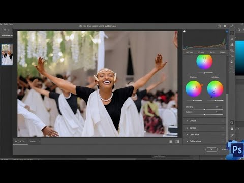Switch to single view layout icon
Screen dimensions: 244x183
[x=171, y=142]
